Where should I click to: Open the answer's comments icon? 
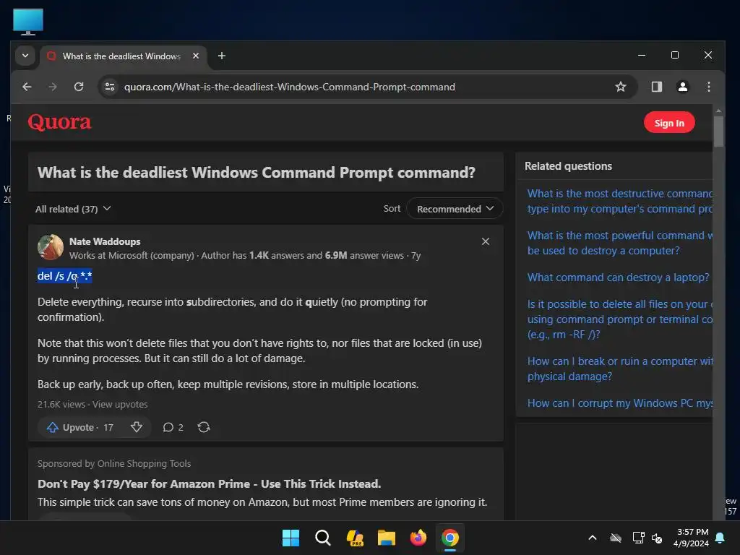pos(173,427)
